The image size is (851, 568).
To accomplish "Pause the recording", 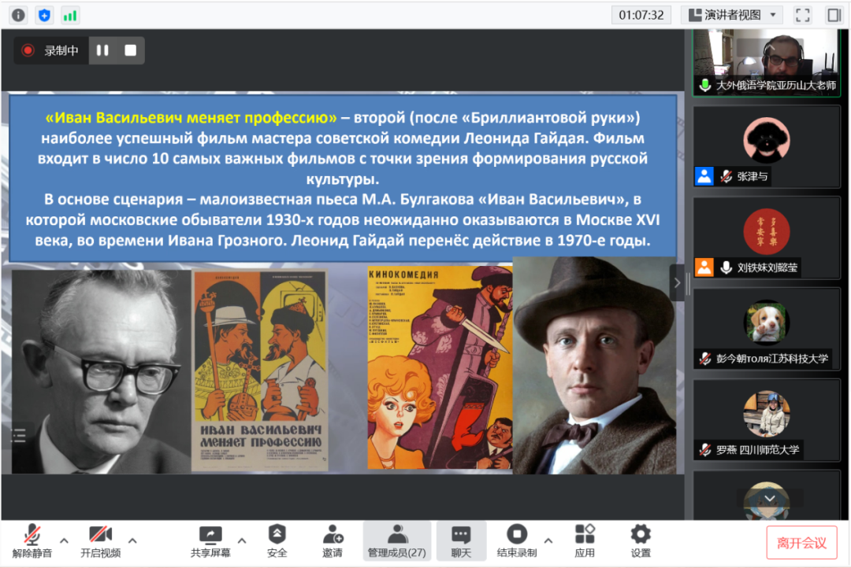I will 102,50.
